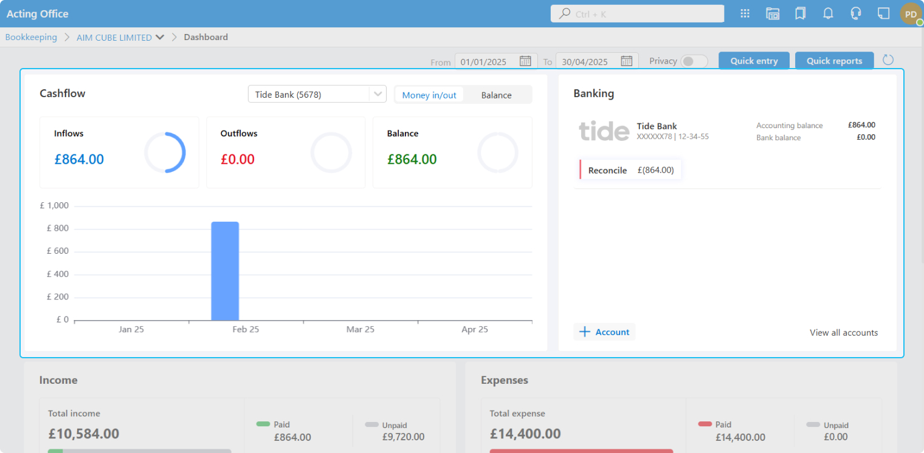Click the Quick entry button
Screen dimensions: 924x453
point(754,61)
